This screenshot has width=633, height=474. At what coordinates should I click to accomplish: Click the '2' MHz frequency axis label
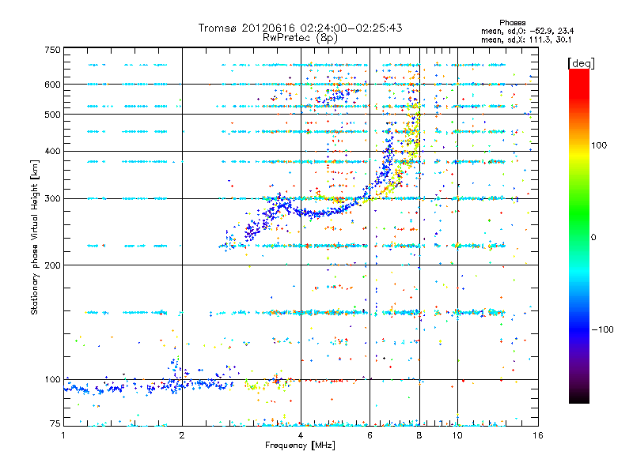pos(182,435)
